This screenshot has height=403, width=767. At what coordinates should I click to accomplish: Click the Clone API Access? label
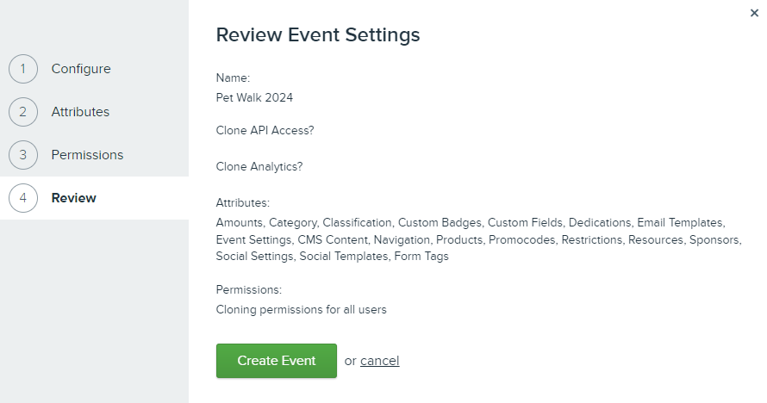click(x=265, y=130)
